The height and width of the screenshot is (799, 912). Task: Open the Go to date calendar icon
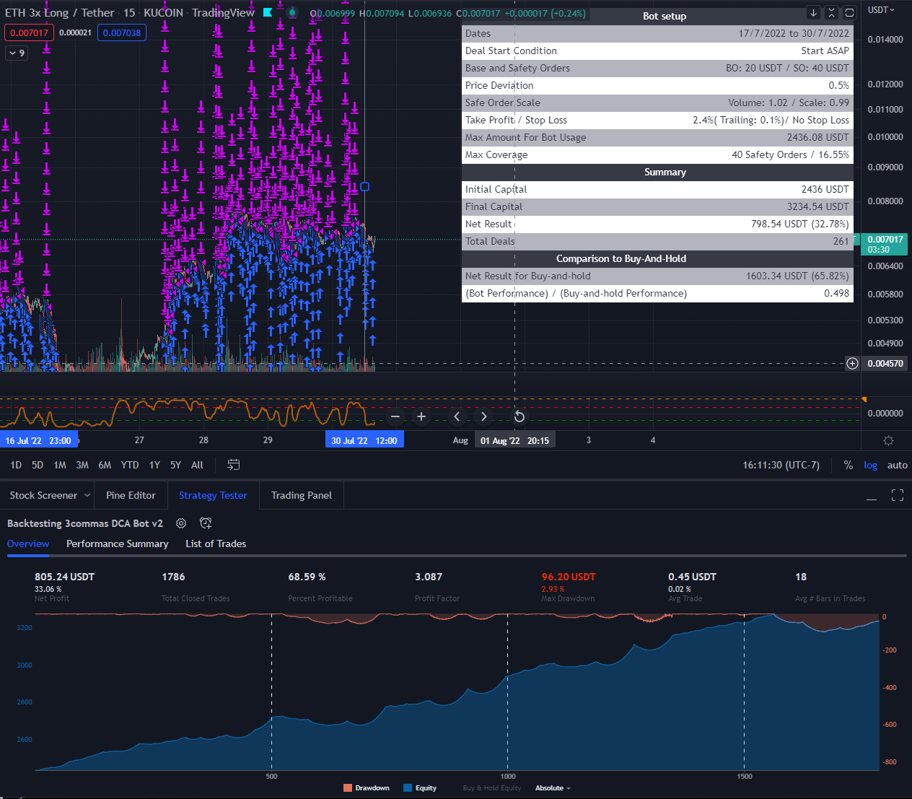point(233,465)
